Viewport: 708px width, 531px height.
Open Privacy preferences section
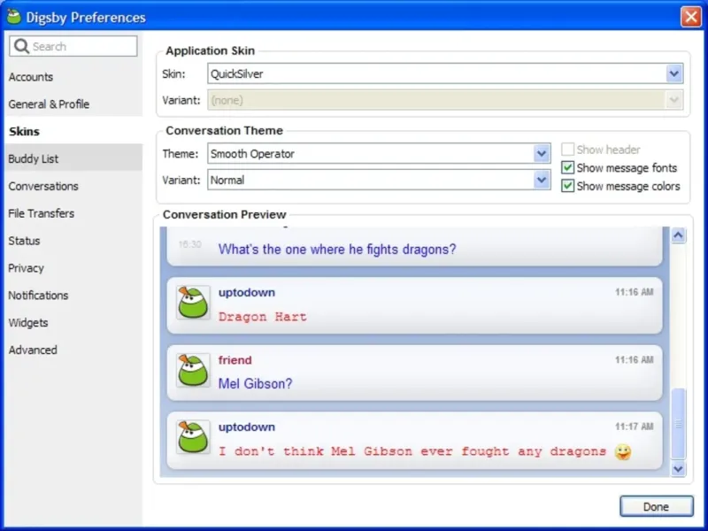[x=73, y=268]
